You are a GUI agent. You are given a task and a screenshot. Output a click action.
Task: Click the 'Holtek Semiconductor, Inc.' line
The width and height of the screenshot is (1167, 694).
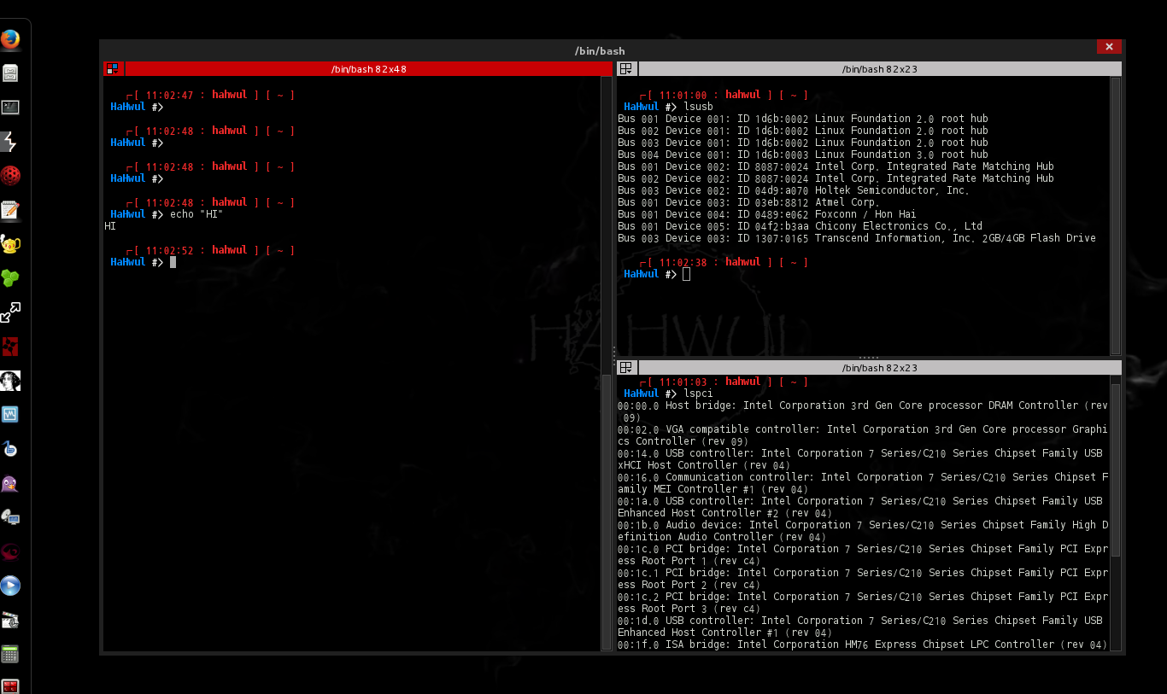tap(794, 190)
